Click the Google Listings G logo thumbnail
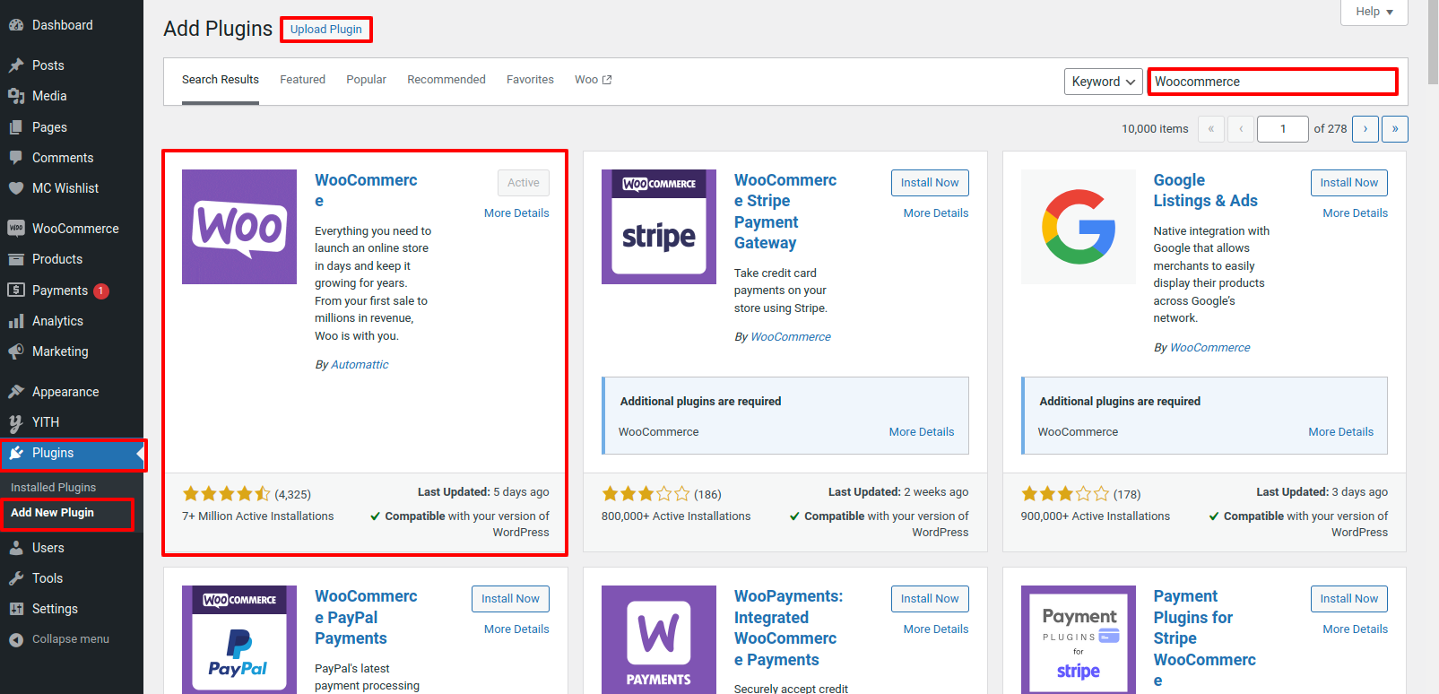This screenshot has height=694, width=1439. (x=1079, y=227)
